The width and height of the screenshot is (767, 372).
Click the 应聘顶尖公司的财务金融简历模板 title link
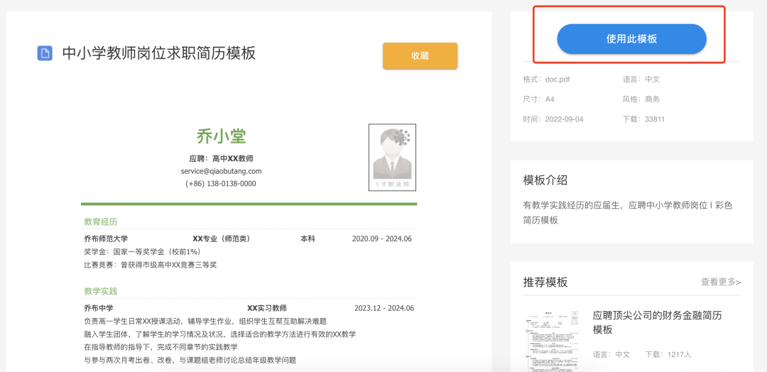(x=657, y=322)
